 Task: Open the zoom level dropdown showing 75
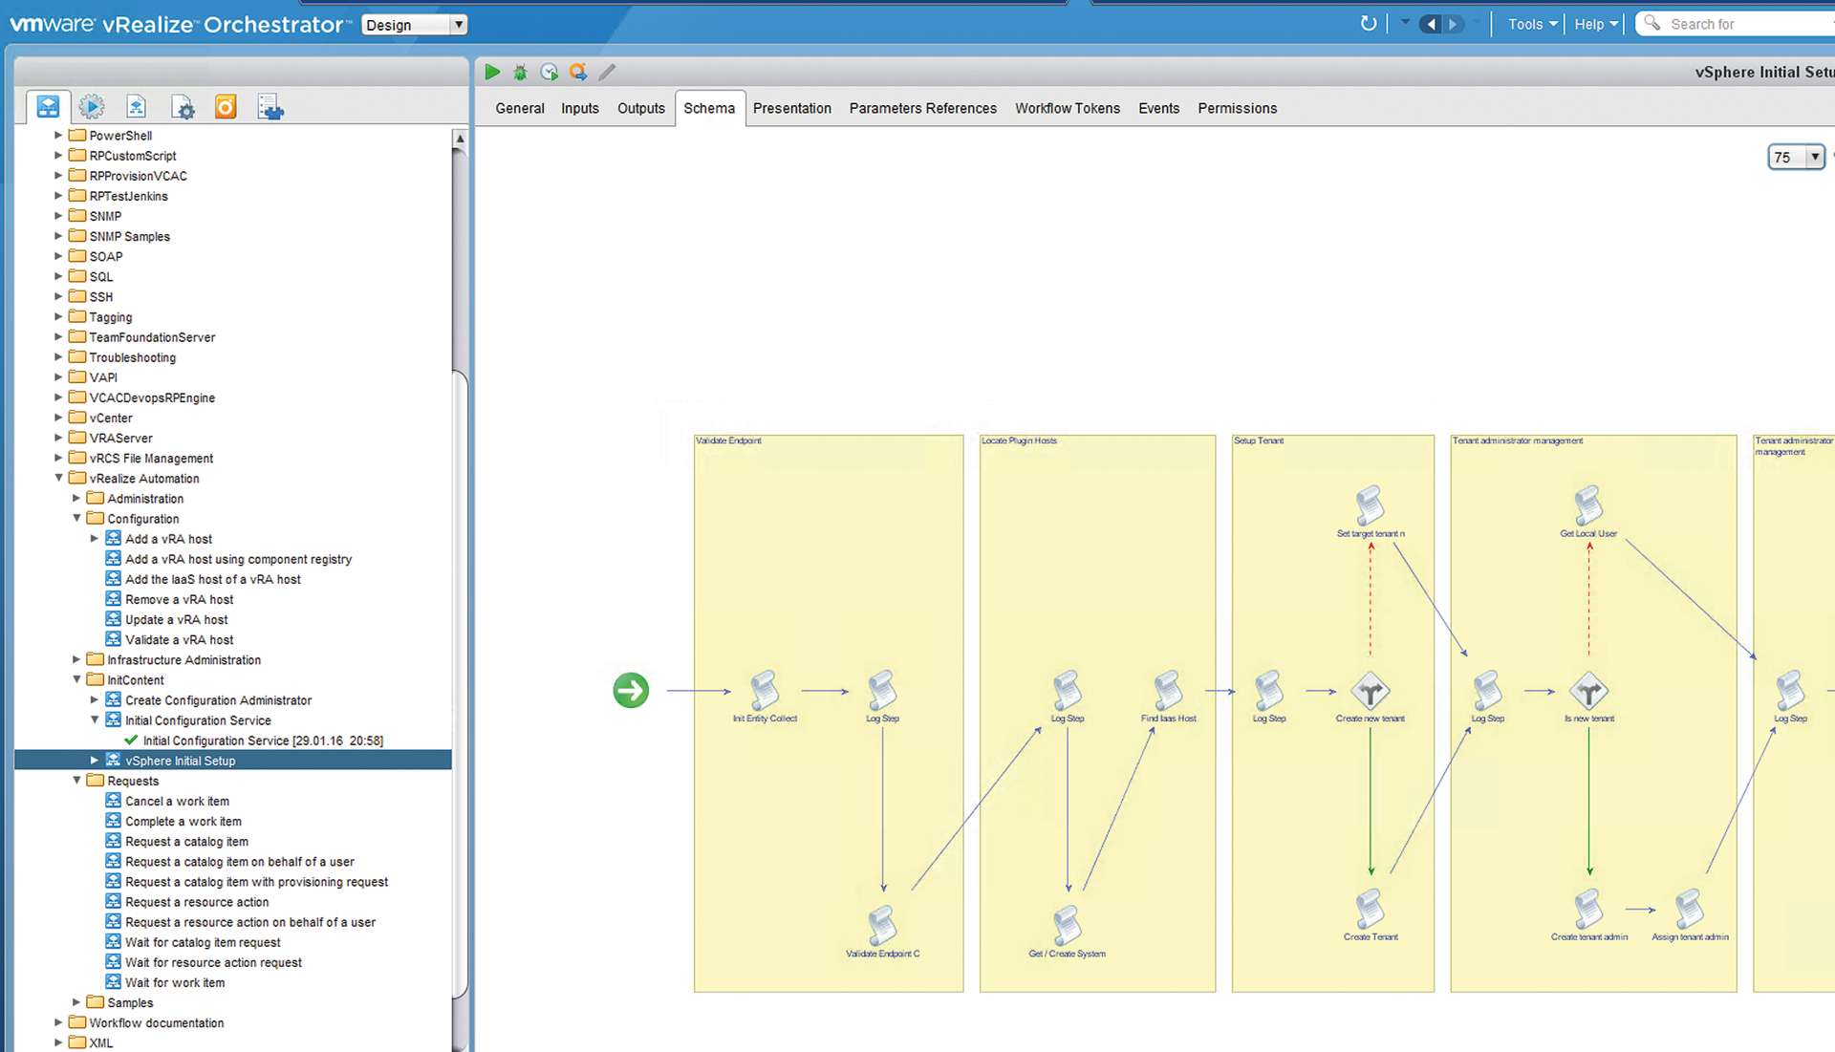pyautogui.click(x=1815, y=157)
